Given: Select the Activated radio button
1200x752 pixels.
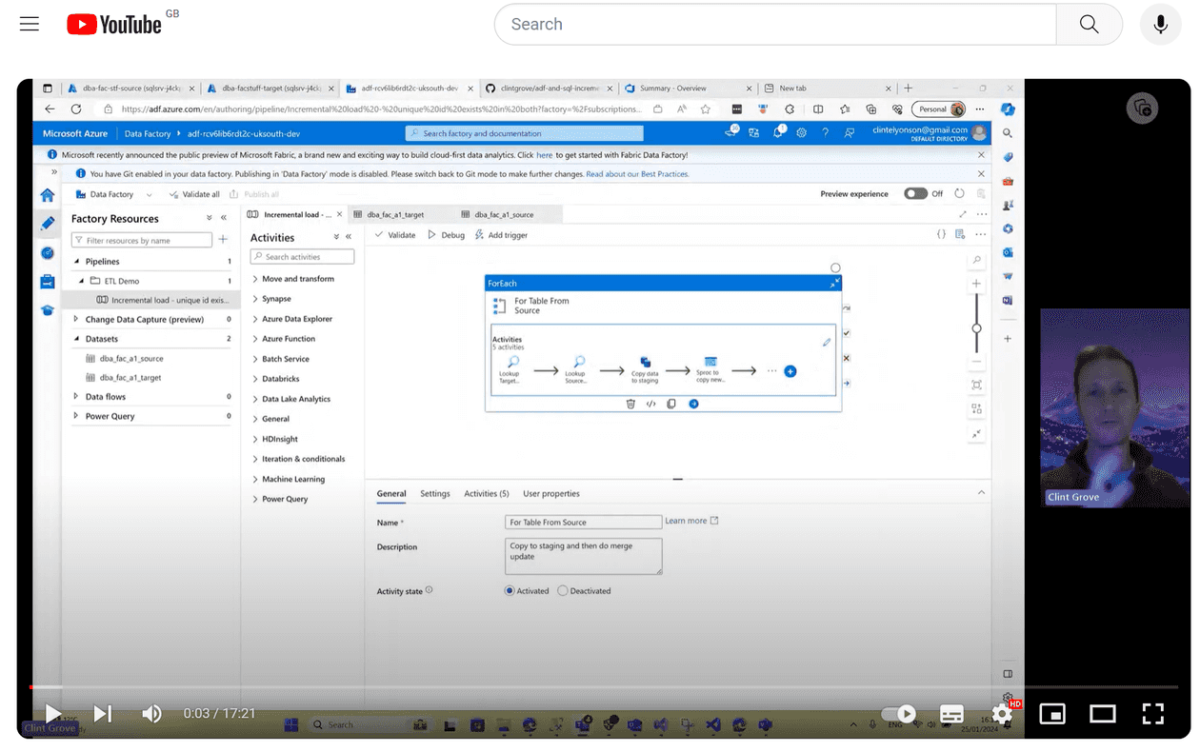Looking at the screenshot, I should (x=509, y=590).
